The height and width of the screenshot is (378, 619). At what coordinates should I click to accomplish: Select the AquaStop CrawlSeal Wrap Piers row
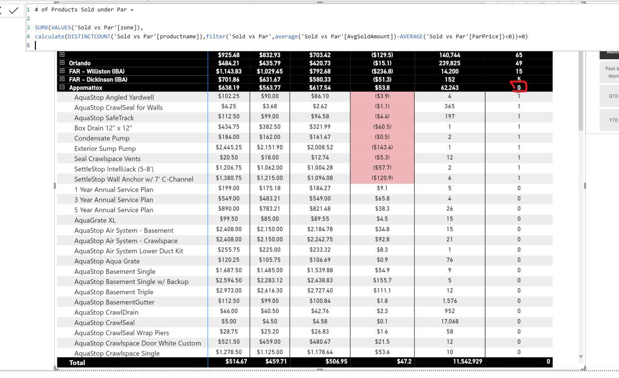pos(122,333)
